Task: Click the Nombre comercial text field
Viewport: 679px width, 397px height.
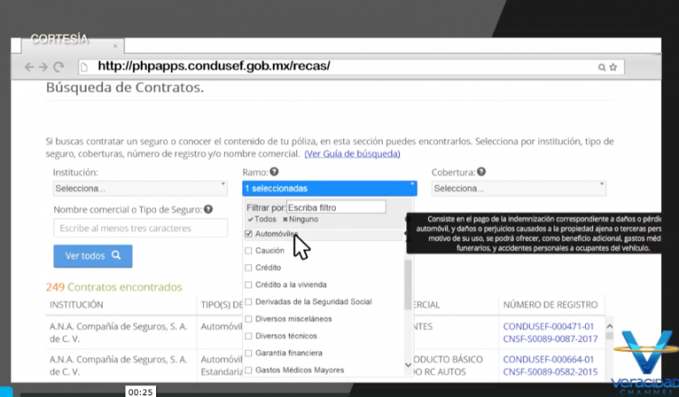Action: [141, 228]
